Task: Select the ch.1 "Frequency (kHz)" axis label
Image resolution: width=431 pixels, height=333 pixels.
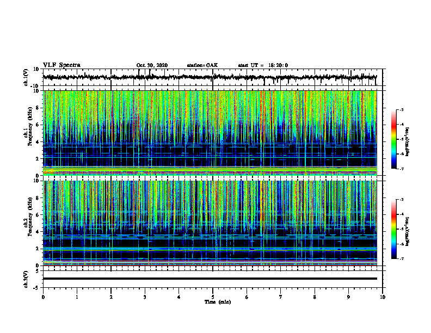Action: 30,127
